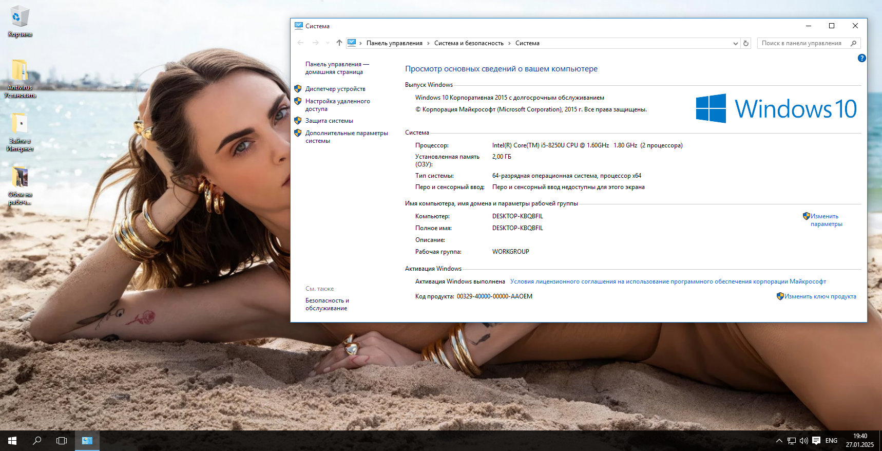
Task: Click the Forward navigation arrow
Action: tap(315, 43)
